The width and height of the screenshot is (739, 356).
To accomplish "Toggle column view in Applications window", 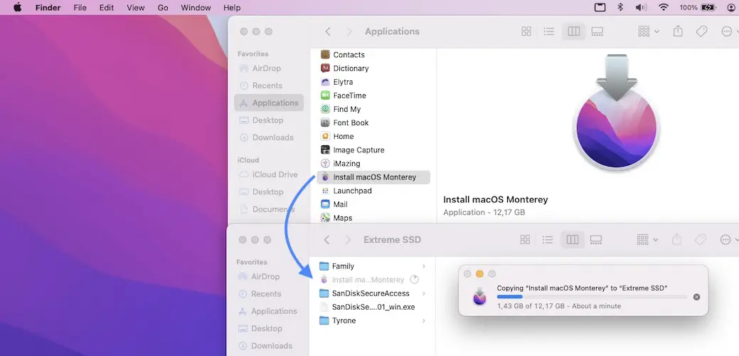I will coord(573,31).
